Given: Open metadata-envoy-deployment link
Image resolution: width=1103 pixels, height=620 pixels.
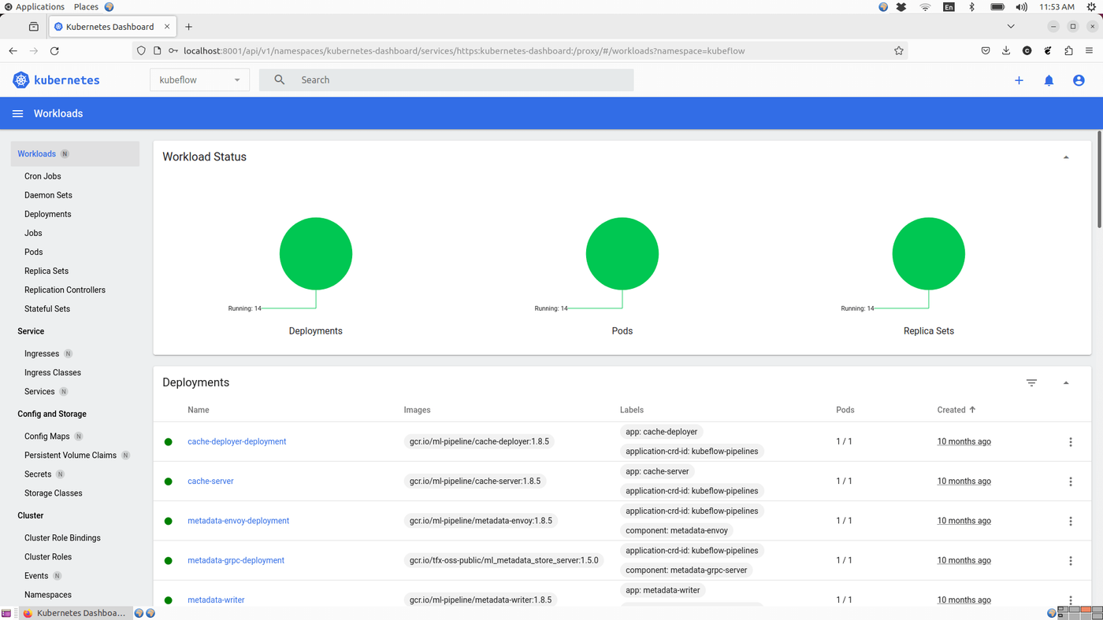Looking at the screenshot, I should (x=238, y=521).
